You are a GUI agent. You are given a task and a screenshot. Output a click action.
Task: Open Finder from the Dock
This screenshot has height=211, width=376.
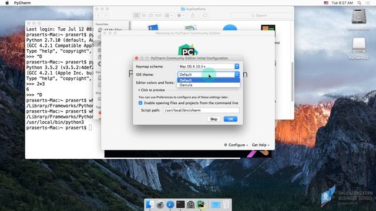coord(150,205)
